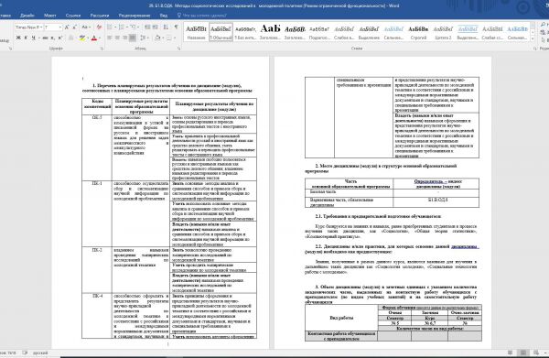Image resolution: width=549 pixels, height=358 pixels.
Task: Click the 'Tell me what you want' search box
Action: (x=202, y=16)
